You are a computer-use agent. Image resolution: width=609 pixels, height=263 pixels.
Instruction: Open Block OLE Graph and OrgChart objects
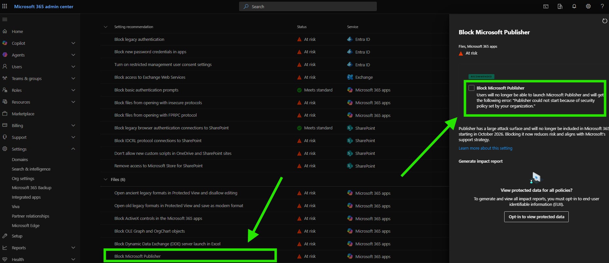[150, 231]
